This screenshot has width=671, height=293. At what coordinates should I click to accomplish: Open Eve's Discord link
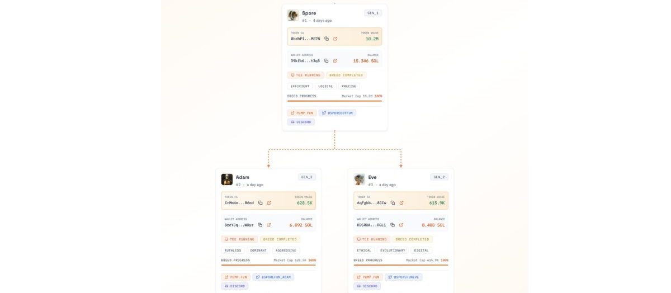coord(367,286)
